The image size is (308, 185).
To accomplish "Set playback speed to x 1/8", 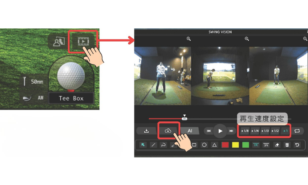I will [245, 131].
